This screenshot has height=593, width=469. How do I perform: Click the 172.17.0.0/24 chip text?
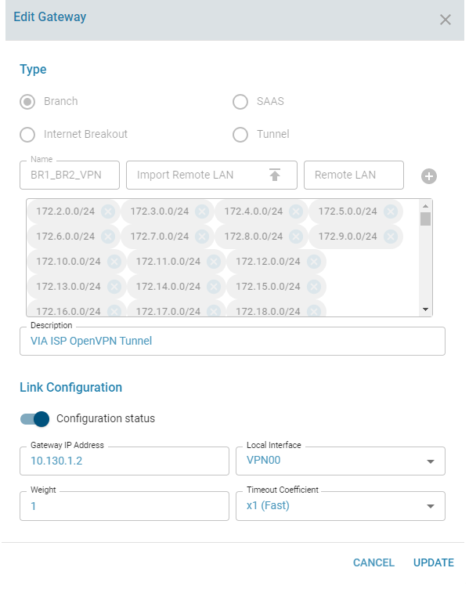(168, 312)
